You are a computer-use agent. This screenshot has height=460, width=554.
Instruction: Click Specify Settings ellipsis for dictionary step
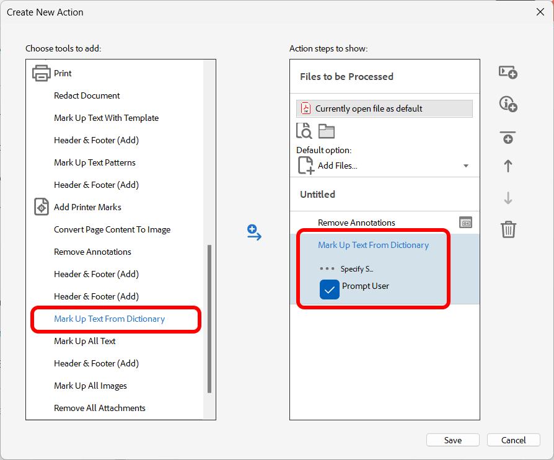tap(327, 269)
